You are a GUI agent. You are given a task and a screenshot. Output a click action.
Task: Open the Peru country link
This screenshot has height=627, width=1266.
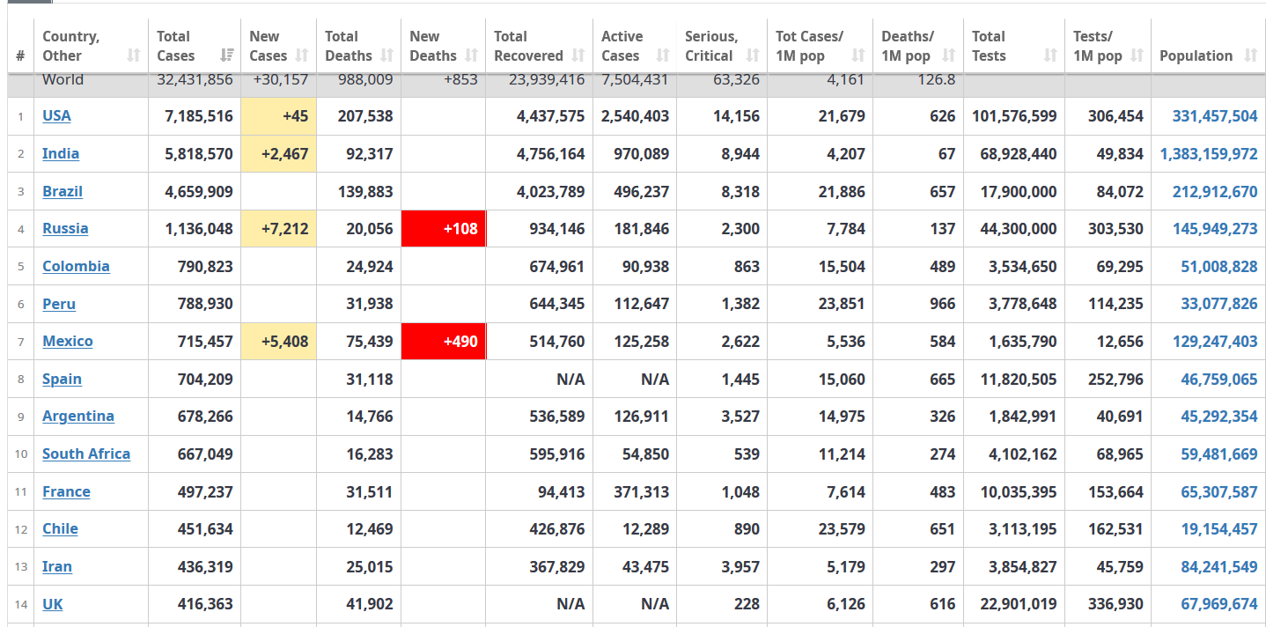59,304
